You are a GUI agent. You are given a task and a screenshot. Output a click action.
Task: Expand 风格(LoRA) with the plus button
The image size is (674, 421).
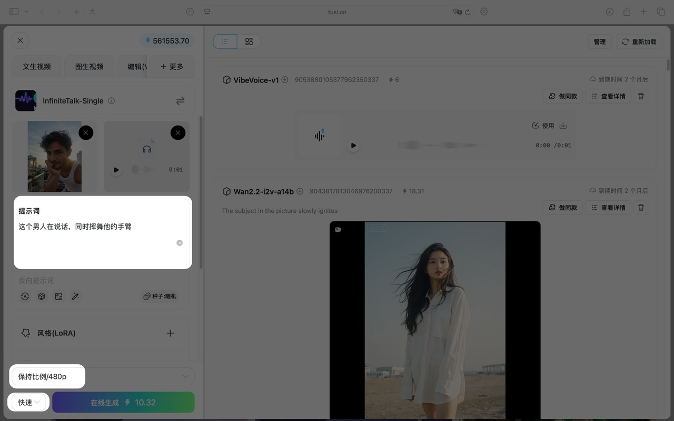170,333
